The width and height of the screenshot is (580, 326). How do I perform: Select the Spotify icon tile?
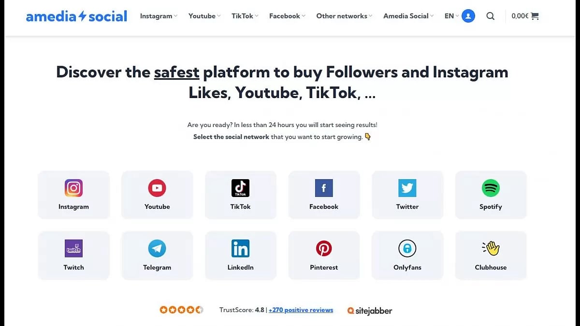click(491, 188)
